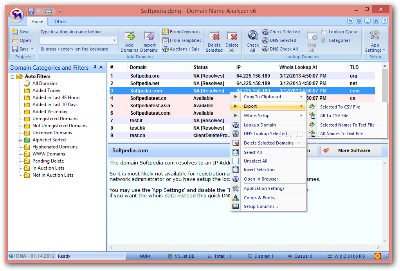Open the Save dropdown arrow

pyautogui.click(x=32, y=49)
